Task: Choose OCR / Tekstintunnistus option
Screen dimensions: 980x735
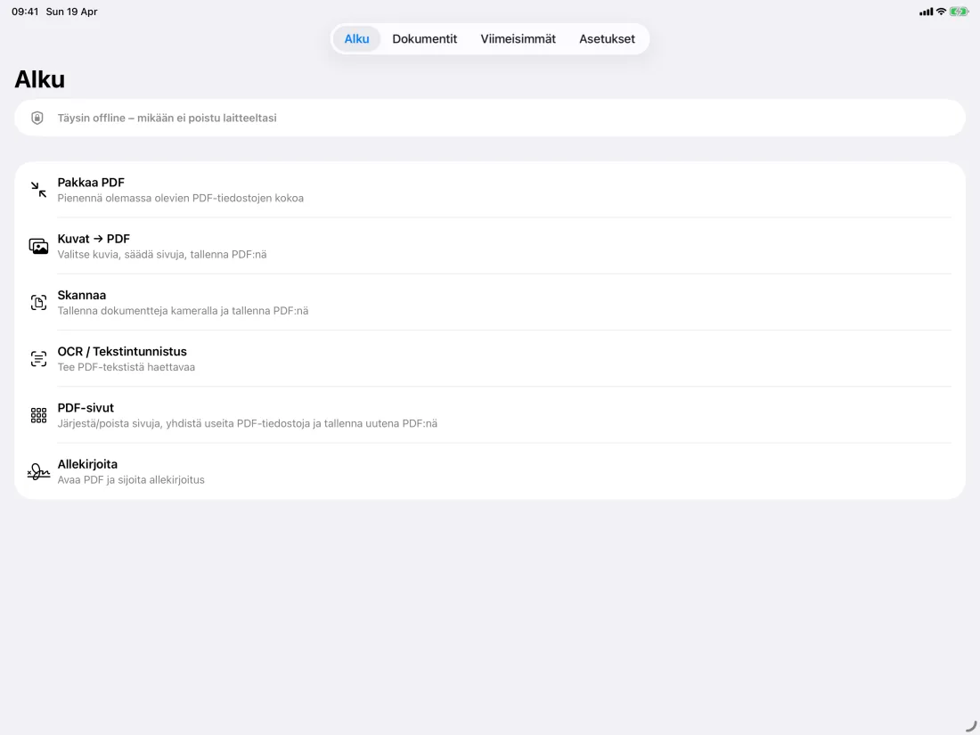Action: [490, 359]
